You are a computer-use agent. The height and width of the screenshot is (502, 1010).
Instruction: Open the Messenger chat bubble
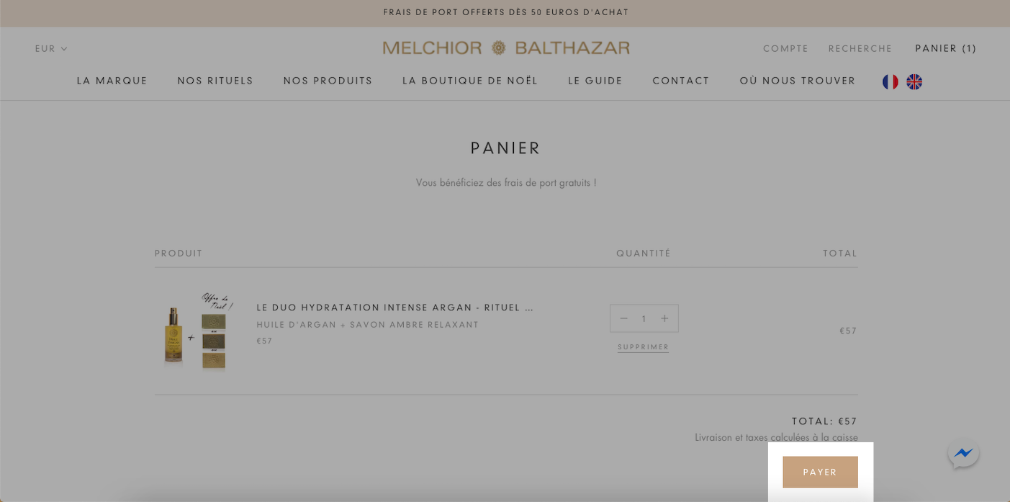point(963,454)
